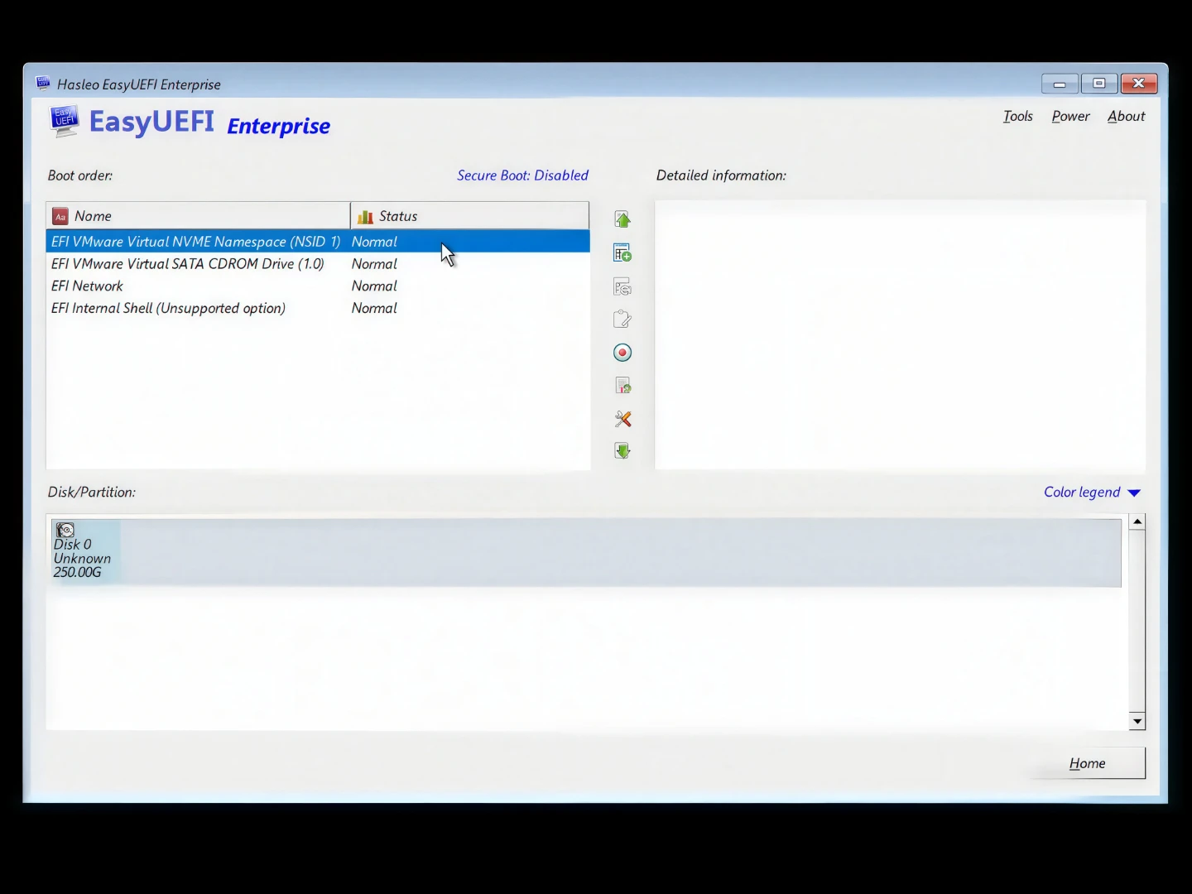This screenshot has height=894, width=1192.
Task: Create a new boot entry
Action: [x=622, y=252]
